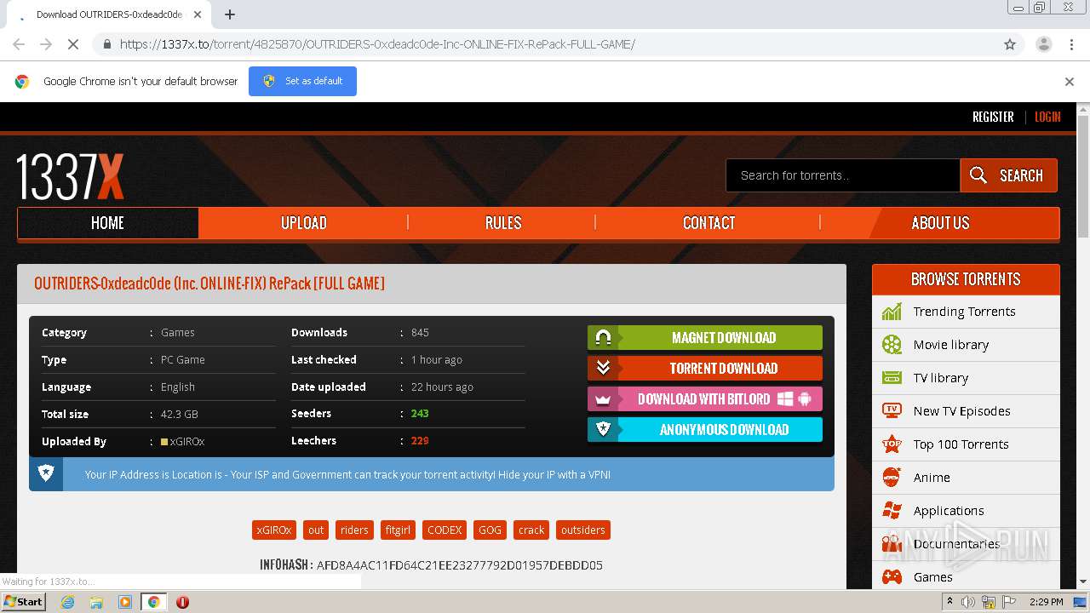Click the riders tag

[354, 530]
